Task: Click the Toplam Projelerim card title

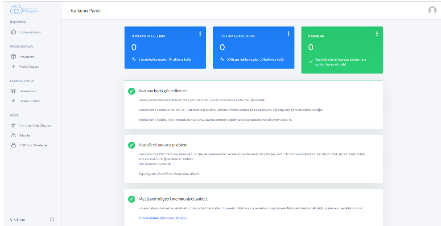Action: coord(148,36)
